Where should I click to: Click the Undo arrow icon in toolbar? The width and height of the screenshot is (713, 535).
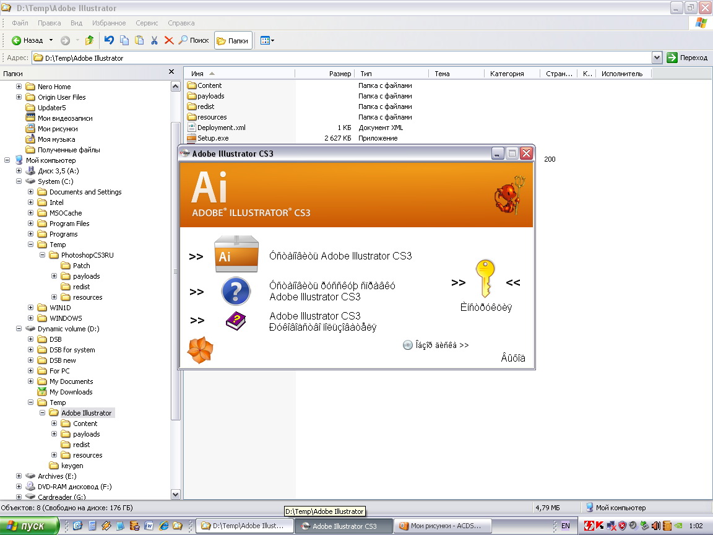click(x=109, y=40)
